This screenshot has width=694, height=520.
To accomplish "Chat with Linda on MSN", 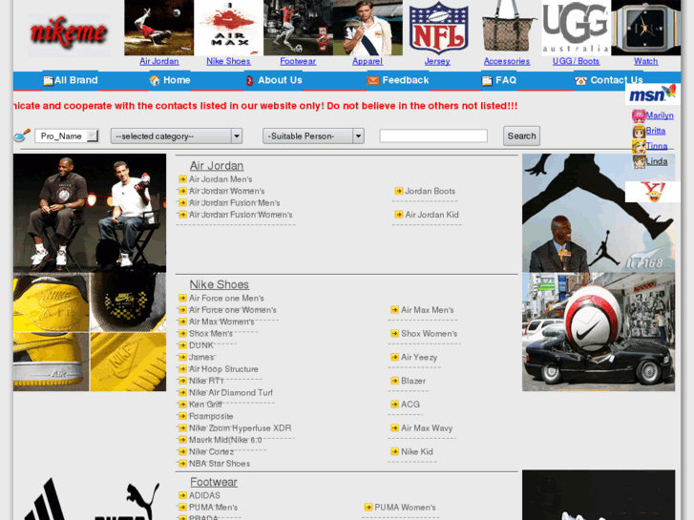I will [x=657, y=161].
